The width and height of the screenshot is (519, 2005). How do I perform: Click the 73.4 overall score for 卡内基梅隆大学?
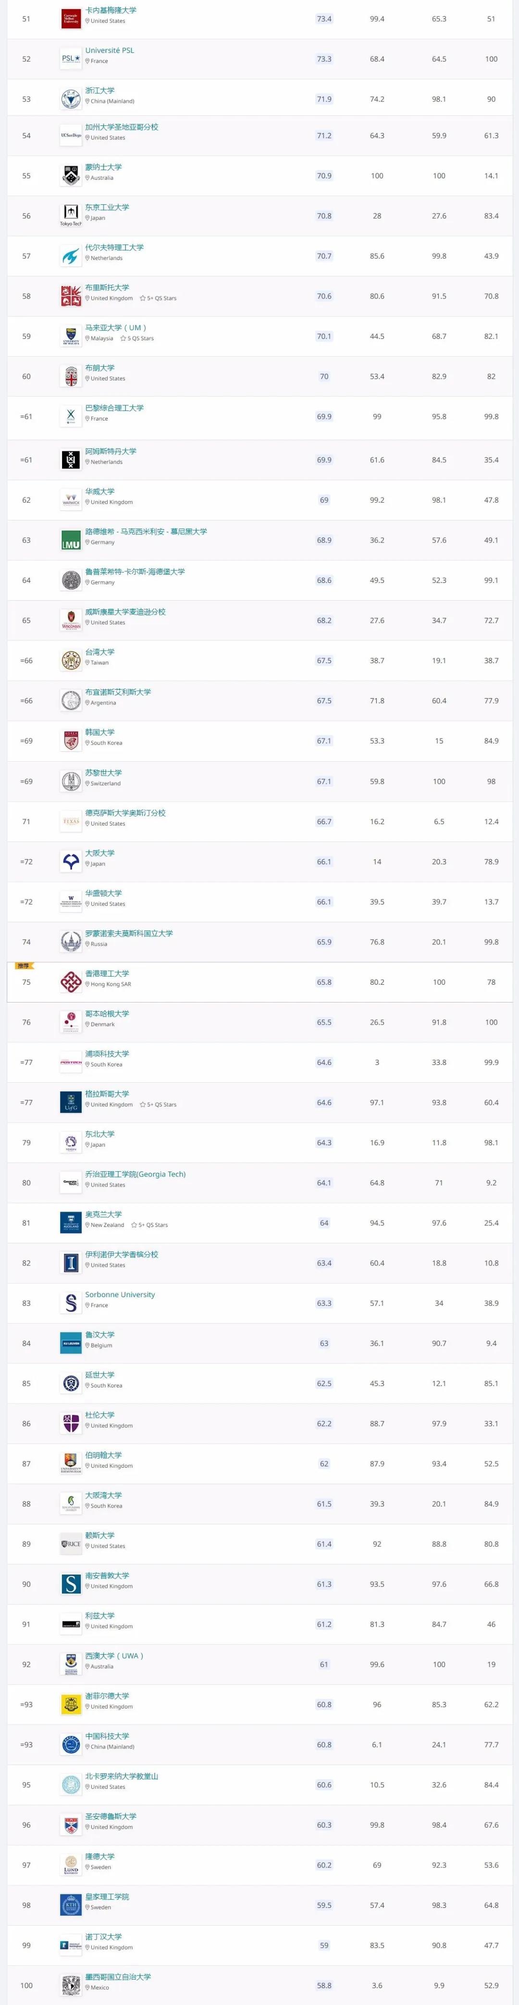tap(324, 19)
